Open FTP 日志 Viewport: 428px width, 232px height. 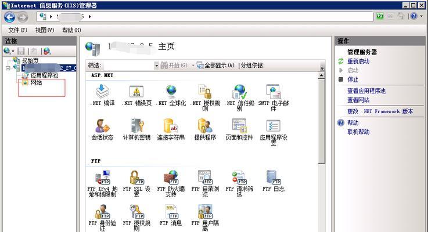coord(273,181)
